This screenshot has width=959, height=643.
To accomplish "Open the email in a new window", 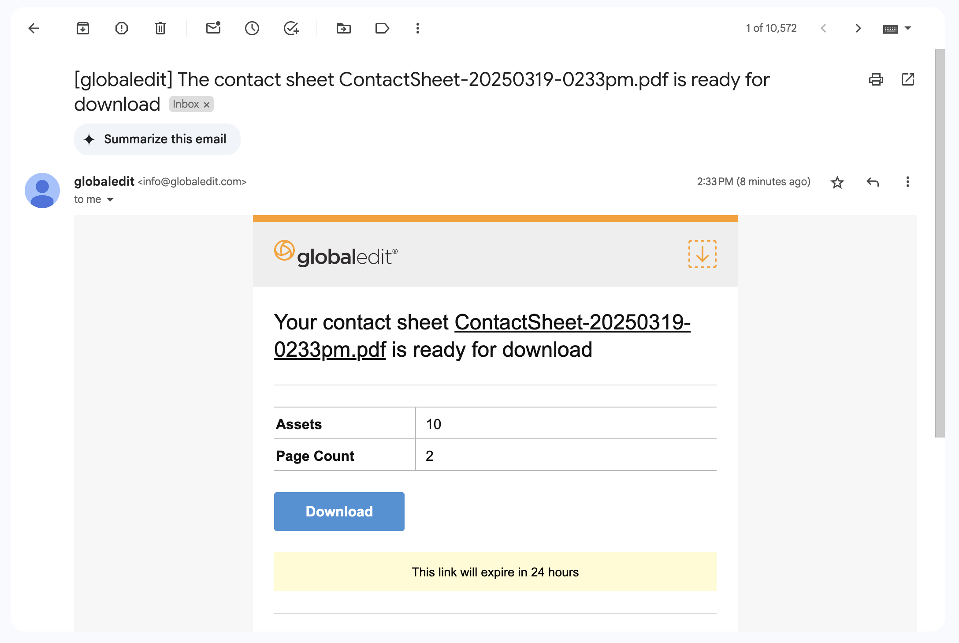I will pos(908,79).
